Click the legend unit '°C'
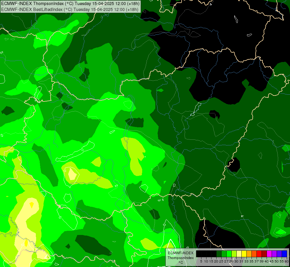 181,262
